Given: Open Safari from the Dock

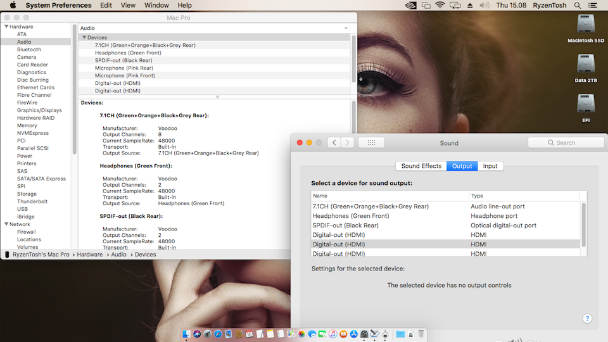Looking at the screenshot, I should [x=217, y=334].
